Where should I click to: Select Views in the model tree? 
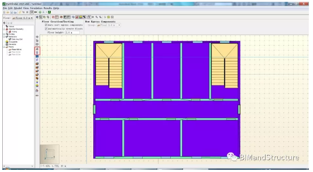[11, 27]
